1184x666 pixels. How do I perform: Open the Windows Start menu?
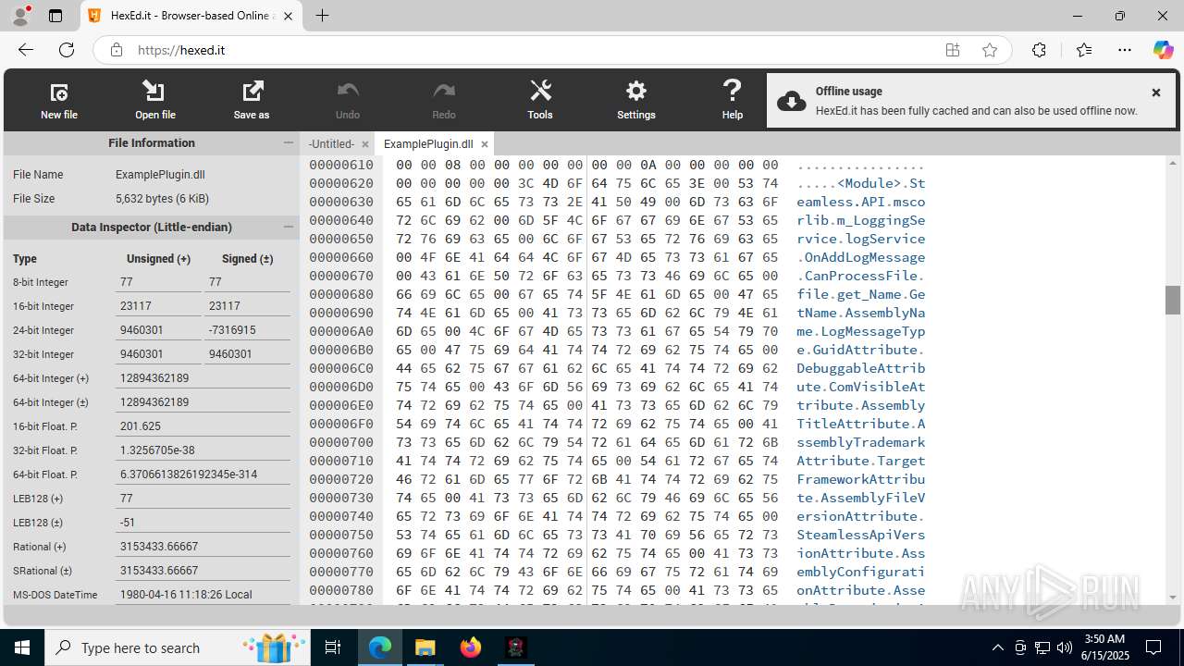point(22,647)
